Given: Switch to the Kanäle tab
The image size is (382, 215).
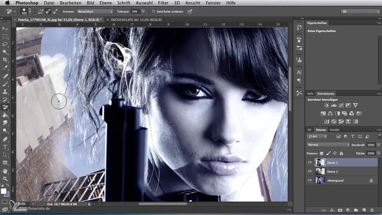Looking at the screenshot, I should (335, 130).
